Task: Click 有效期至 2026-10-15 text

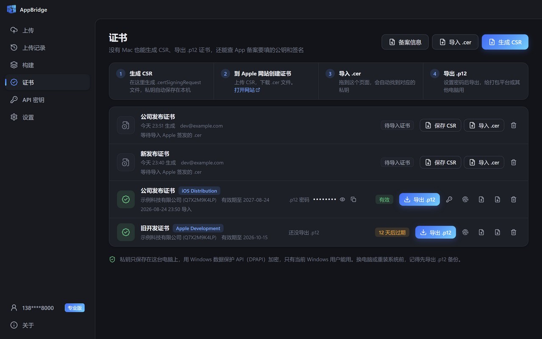Action: click(245, 238)
